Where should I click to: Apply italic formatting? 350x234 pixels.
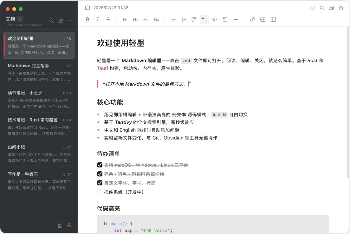[98, 19]
